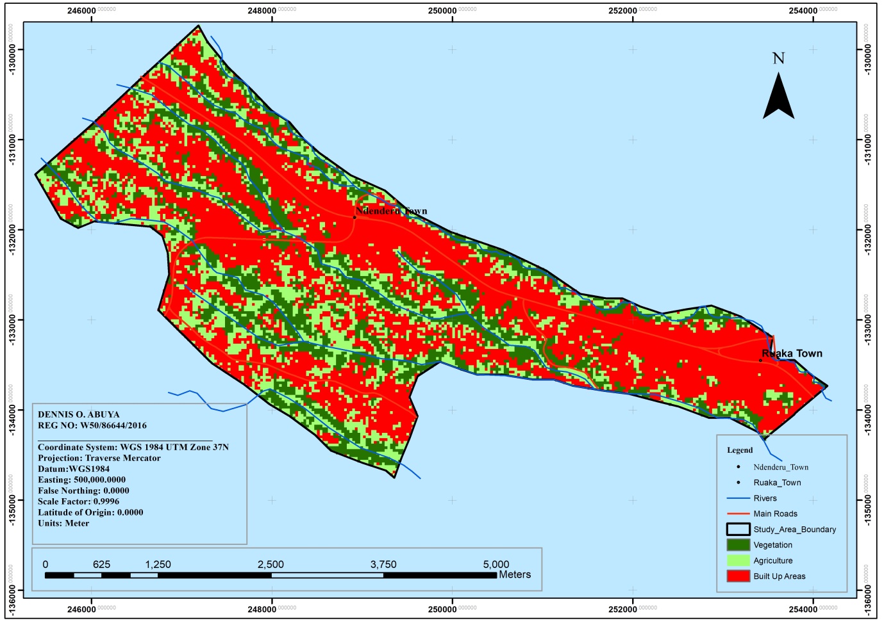
Task: Click the DENNIS O. ABUYA author name
Action: coord(78,414)
